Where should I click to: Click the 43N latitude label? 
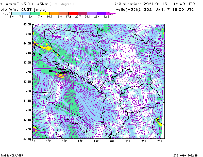coord(28,72)
